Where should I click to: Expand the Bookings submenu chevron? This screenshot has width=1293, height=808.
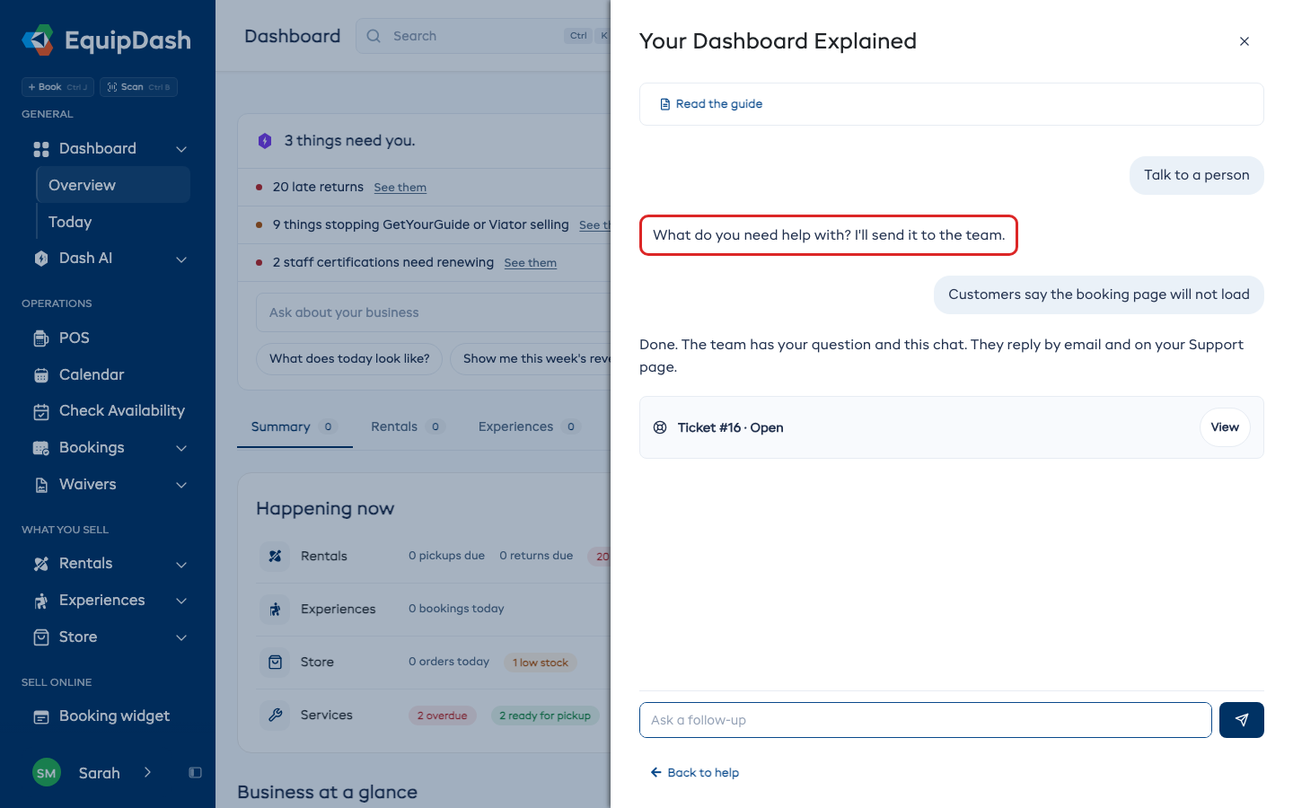(181, 448)
